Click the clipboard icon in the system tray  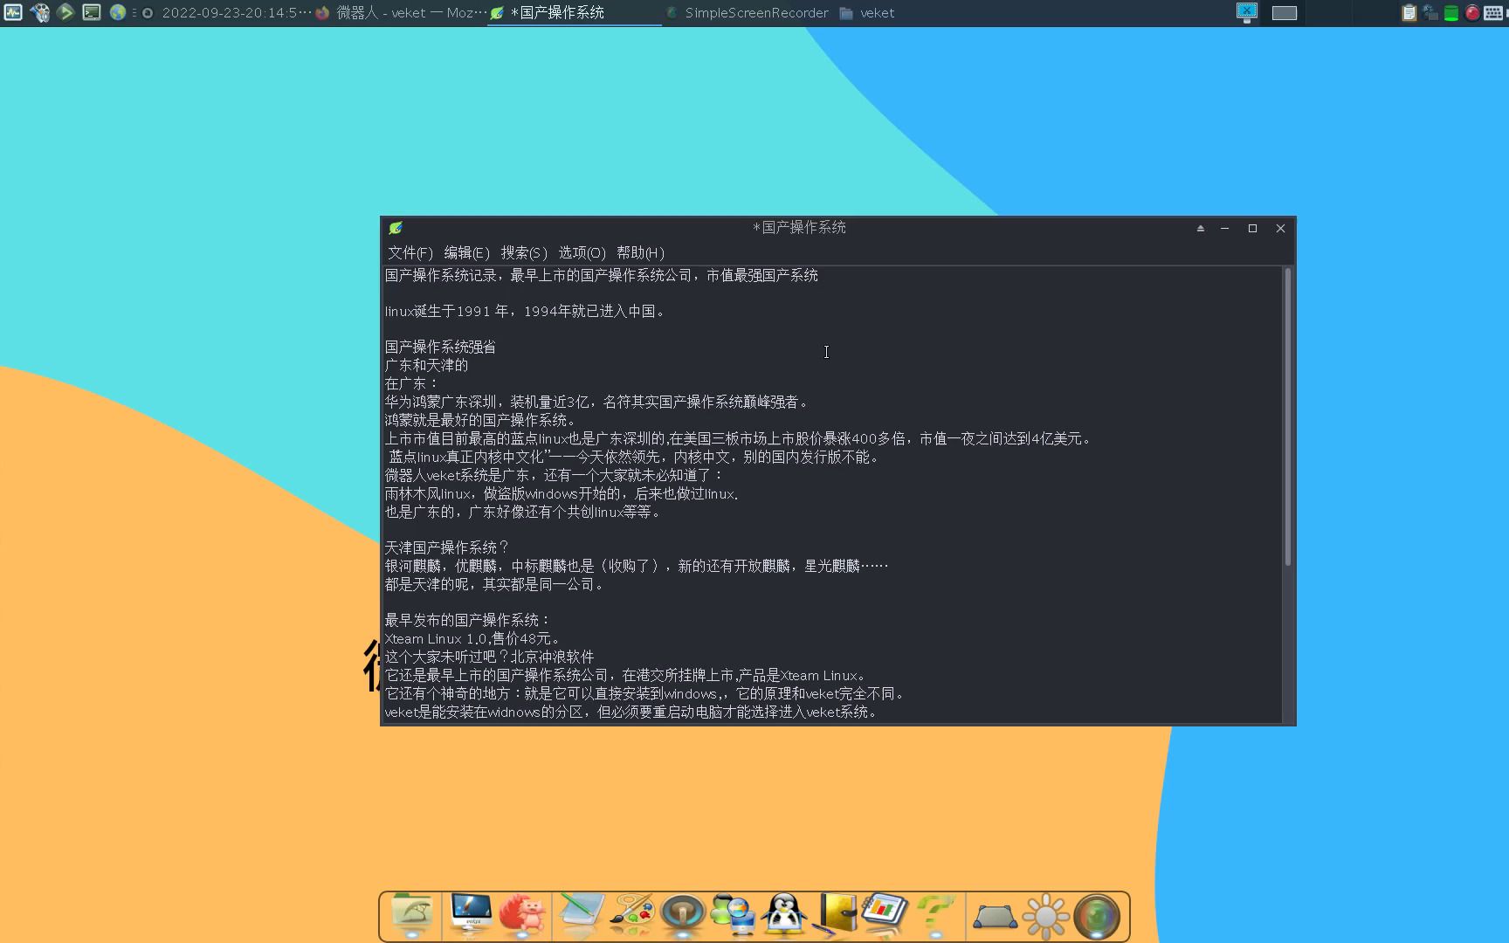coord(1408,12)
